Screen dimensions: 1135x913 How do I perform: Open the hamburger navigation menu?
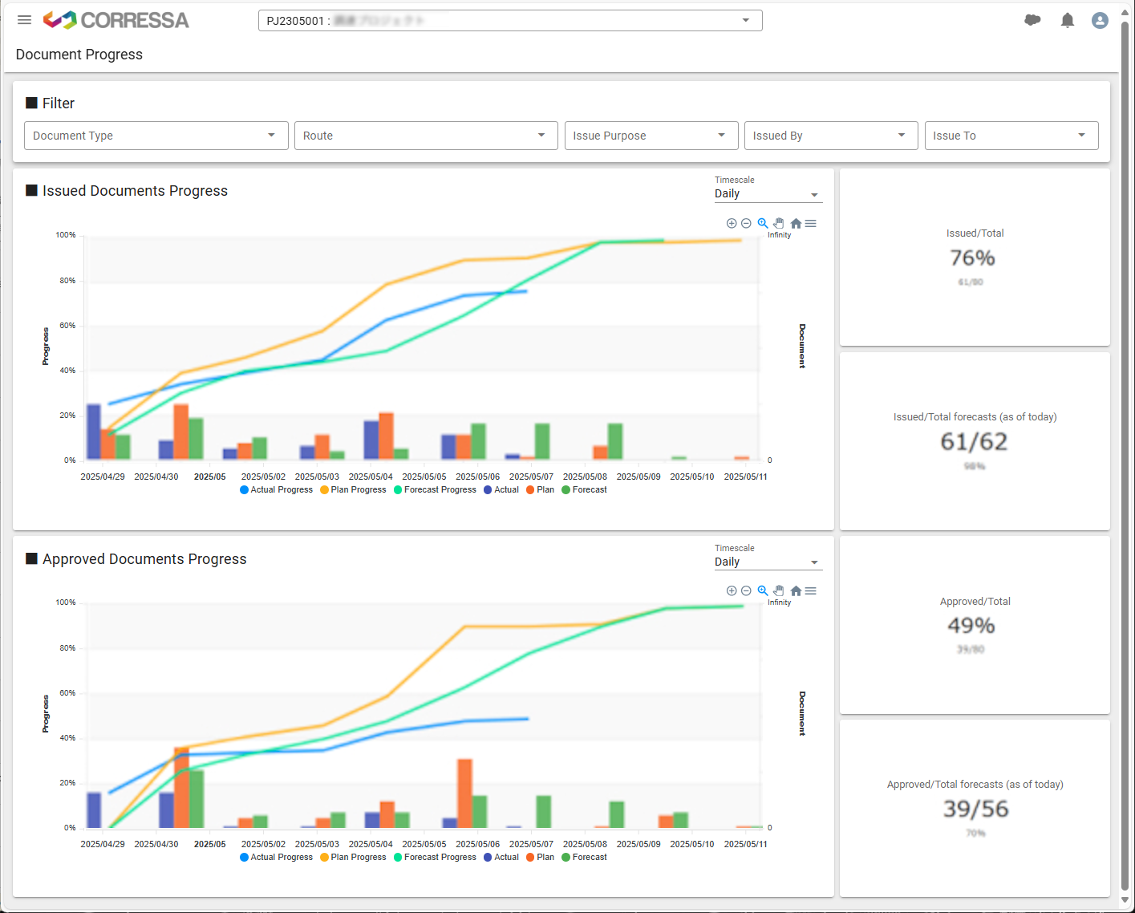[25, 20]
